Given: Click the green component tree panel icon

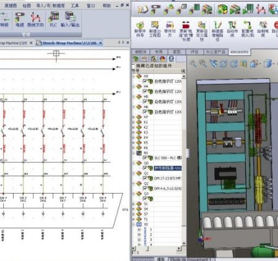Looking at the screenshot, I should coord(135,59).
